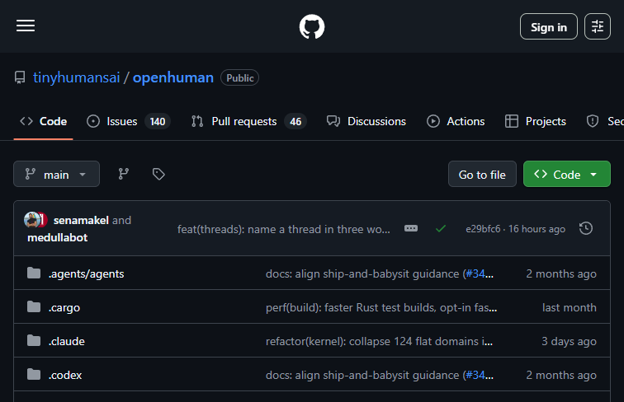Open refactor(kernel) collapse 124 flat domains commit

click(379, 341)
